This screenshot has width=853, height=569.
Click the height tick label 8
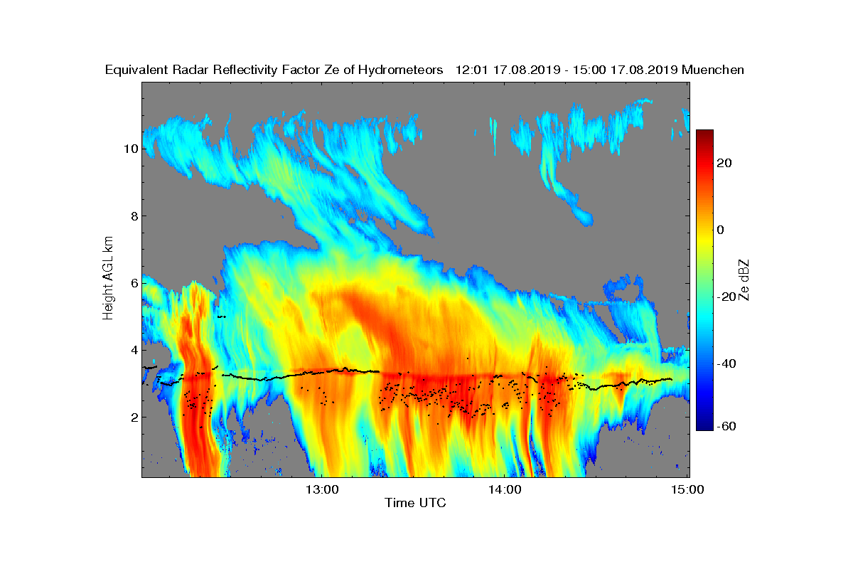133,216
